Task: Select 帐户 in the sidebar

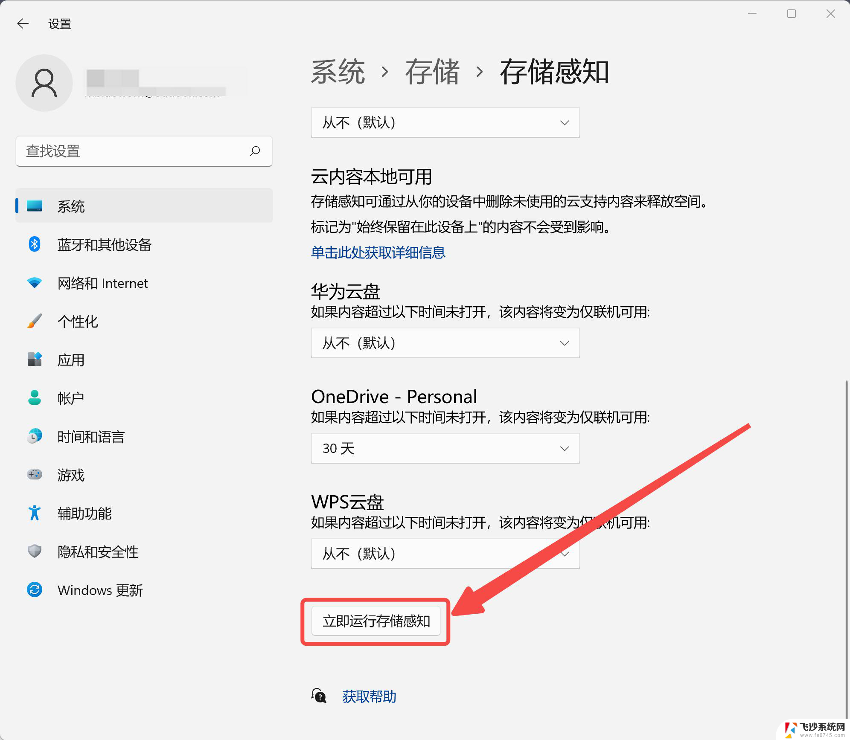Action: pos(144,398)
